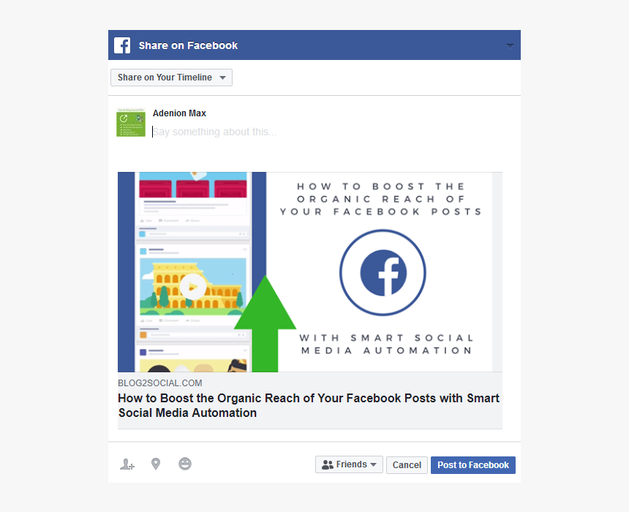Image resolution: width=629 pixels, height=512 pixels.
Task: Click the friends icon inside audience button
Action: (x=328, y=464)
